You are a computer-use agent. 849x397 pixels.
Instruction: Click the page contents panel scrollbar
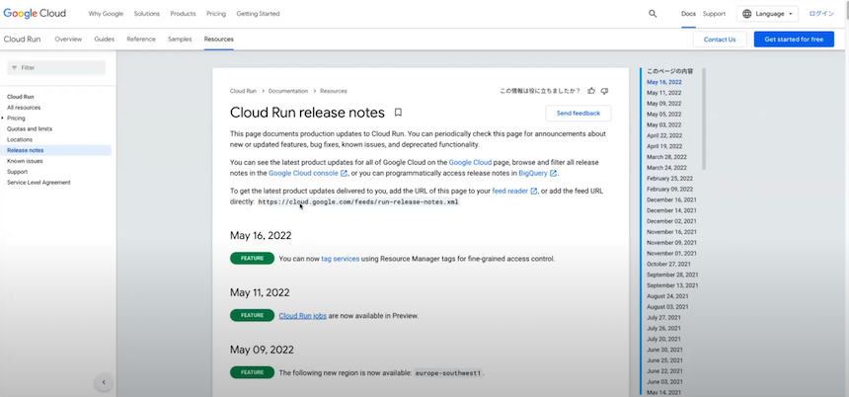(x=704, y=119)
